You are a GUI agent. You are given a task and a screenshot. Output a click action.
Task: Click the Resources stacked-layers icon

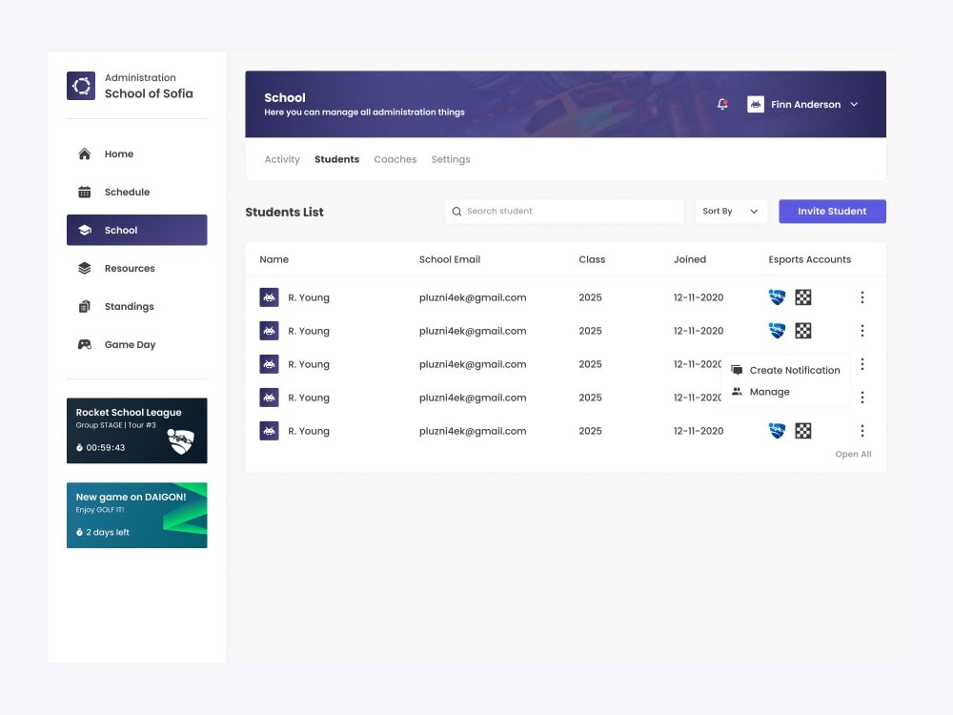(x=84, y=268)
